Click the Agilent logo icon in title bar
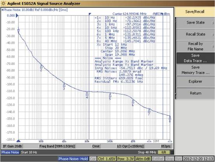This screenshot has height=162, width=215. (x=3, y=3)
